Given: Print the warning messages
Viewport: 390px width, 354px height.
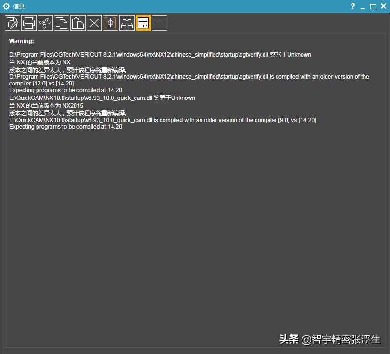Looking at the screenshot, I should tap(29, 23).
